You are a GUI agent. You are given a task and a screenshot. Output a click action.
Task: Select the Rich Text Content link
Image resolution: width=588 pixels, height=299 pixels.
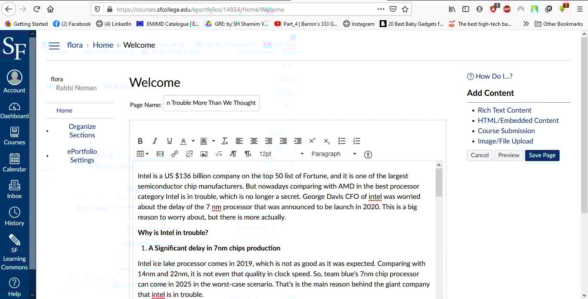[504, 110]
